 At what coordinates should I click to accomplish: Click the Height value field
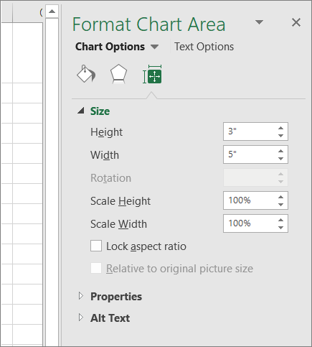tap(250, 131)
